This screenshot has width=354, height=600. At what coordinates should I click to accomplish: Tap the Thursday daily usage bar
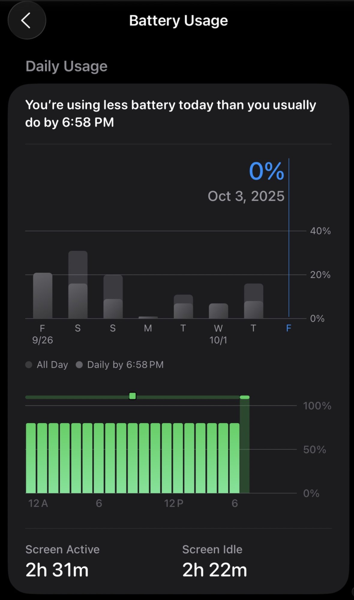[253, 301]
